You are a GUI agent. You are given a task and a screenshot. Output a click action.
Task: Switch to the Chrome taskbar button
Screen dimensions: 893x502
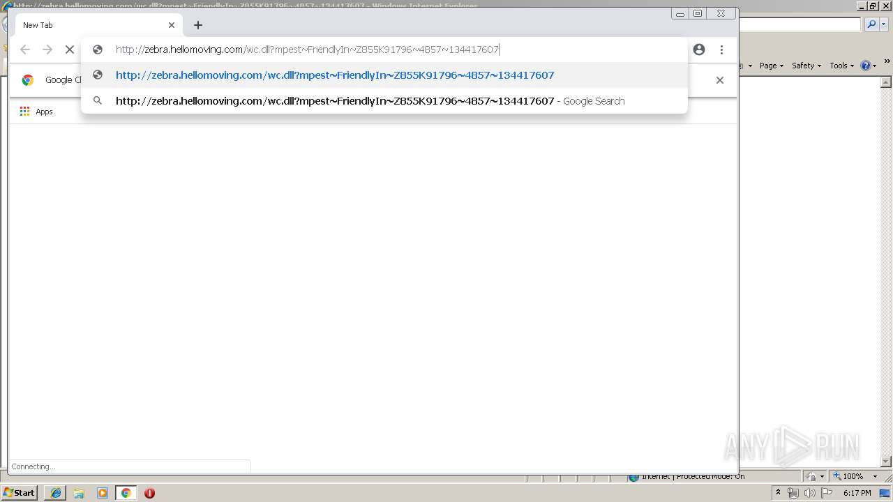pos(126,493)
